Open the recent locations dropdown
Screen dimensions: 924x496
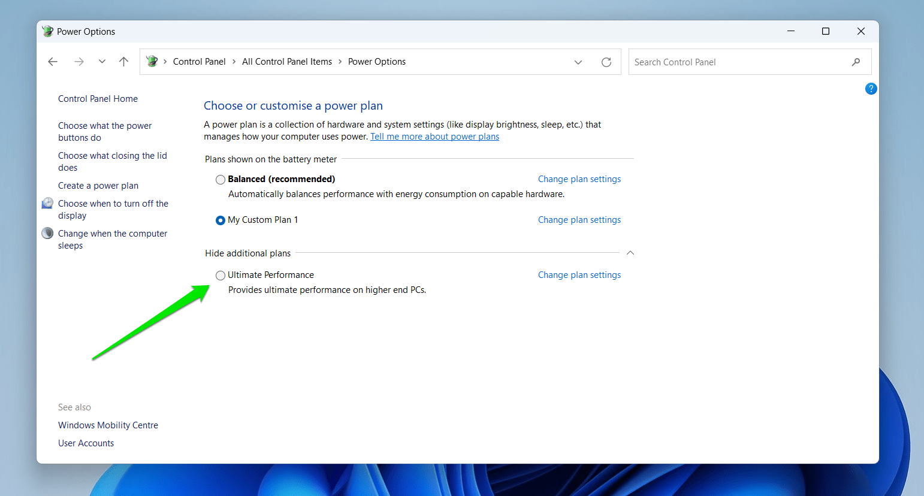(x=102, y=62)
